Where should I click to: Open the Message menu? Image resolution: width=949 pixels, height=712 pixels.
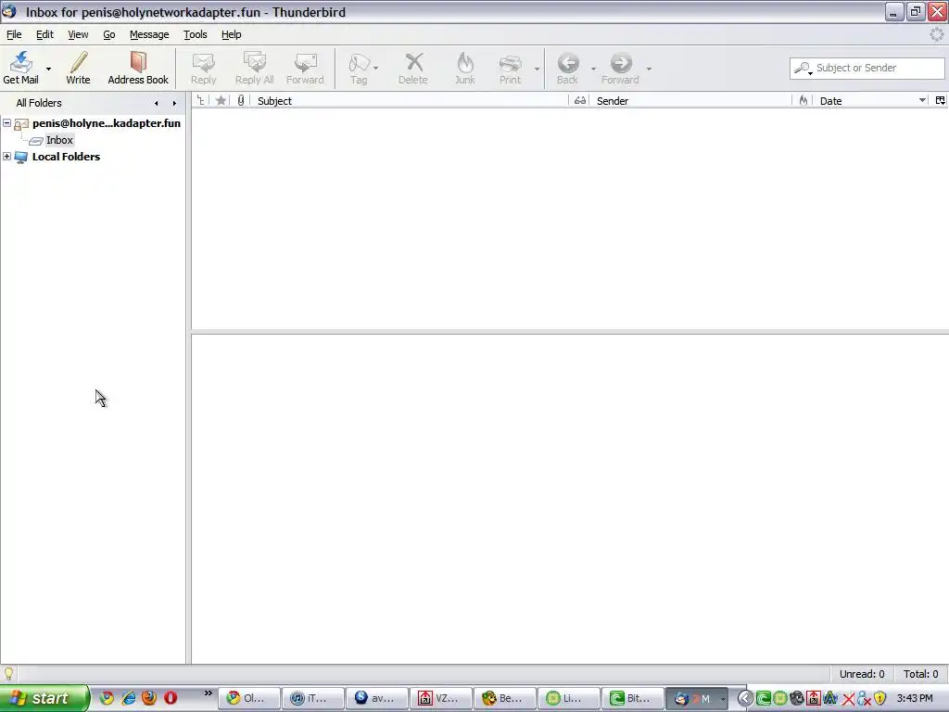(x=149, y=34)
